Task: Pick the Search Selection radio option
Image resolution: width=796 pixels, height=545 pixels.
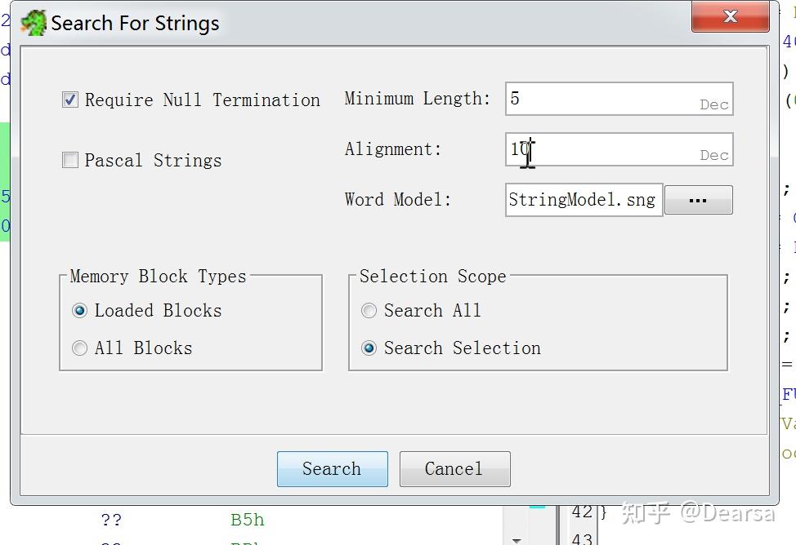Action: (x=369, y=348)
